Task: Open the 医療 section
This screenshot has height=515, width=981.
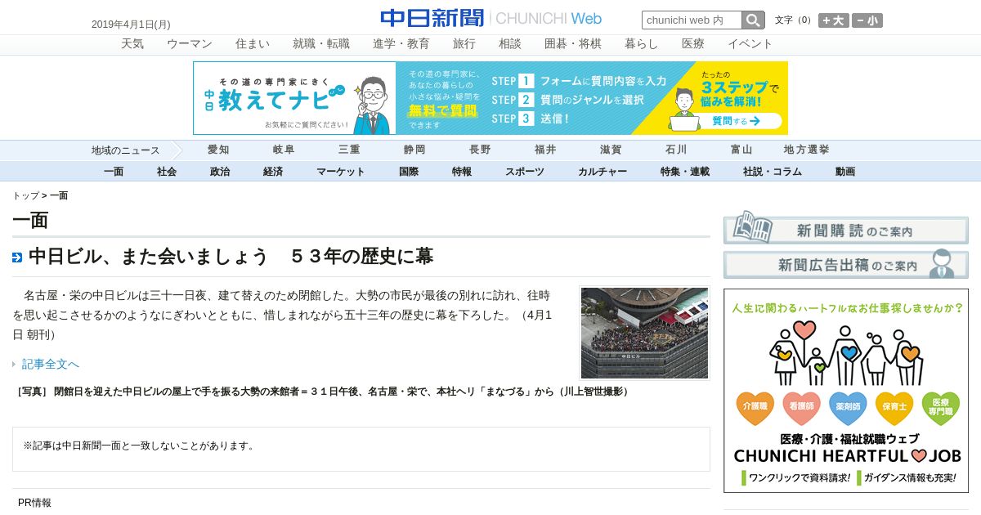Action: 693,44
